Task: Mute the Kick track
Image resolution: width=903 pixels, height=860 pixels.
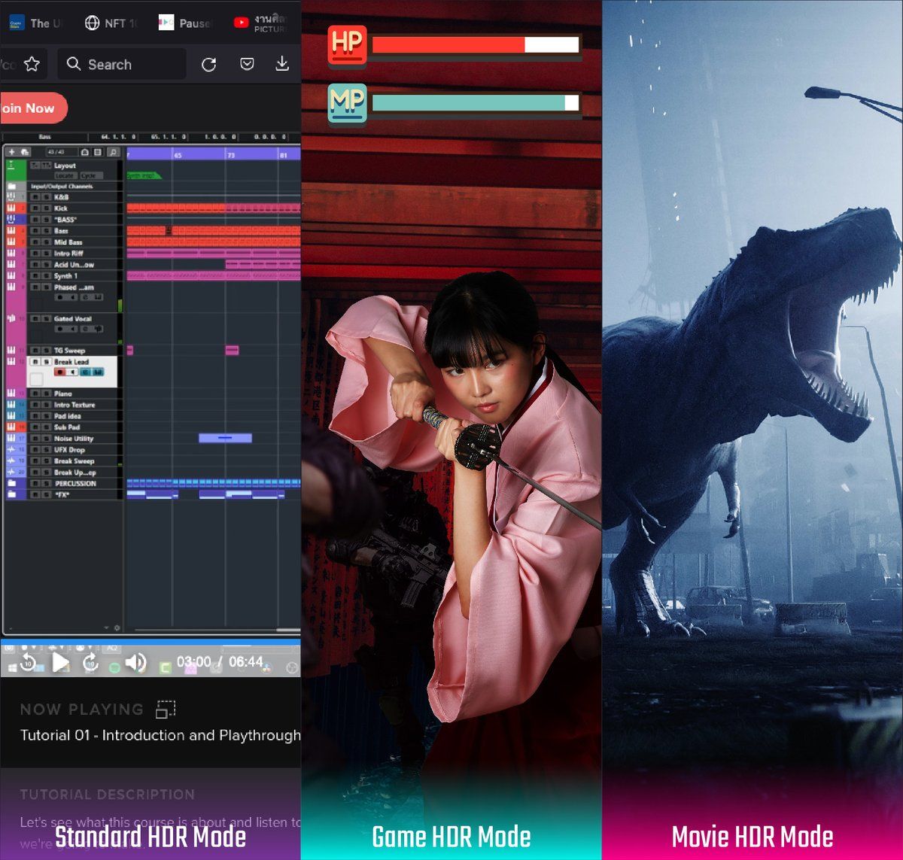Action: coord(35,208)
